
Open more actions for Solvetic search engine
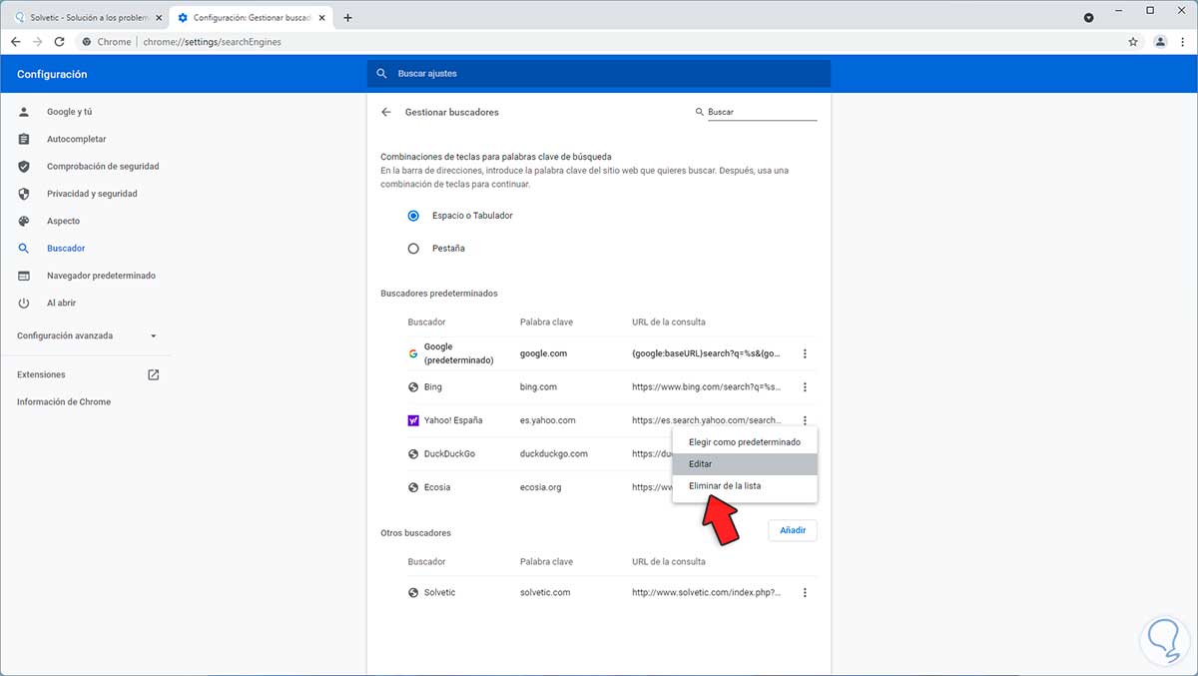click(x=805, y=592)
